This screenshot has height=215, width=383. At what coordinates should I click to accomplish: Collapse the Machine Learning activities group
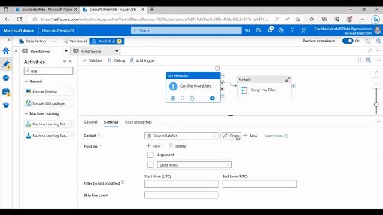[x=26, y=113]
